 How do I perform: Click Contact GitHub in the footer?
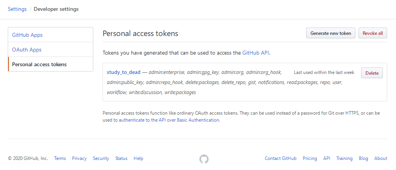[281, 158]
